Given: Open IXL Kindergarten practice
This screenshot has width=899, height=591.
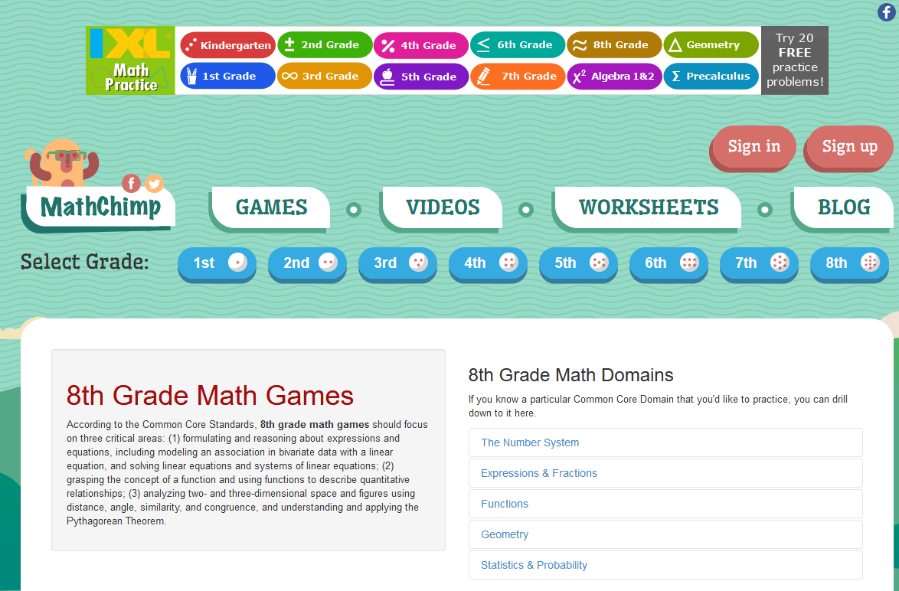Looking at the screenshot, I should click(228, 44).
